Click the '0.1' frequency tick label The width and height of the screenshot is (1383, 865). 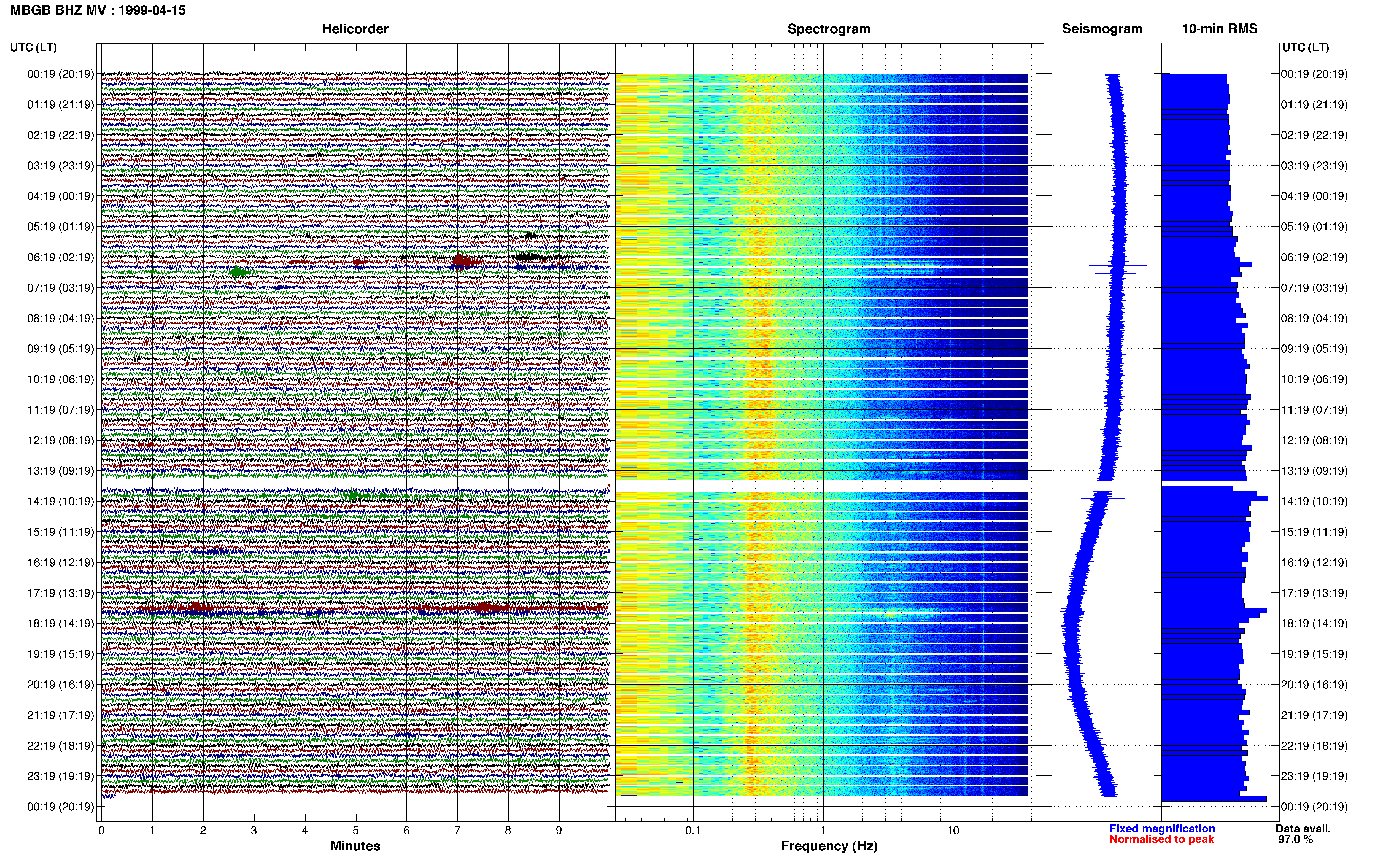pyautogui.click(x=693, y=831)
